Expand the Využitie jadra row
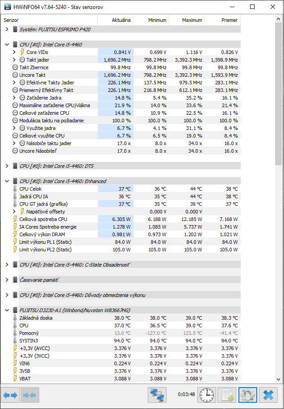The image size is (284, 409). (x=14, y=128)
